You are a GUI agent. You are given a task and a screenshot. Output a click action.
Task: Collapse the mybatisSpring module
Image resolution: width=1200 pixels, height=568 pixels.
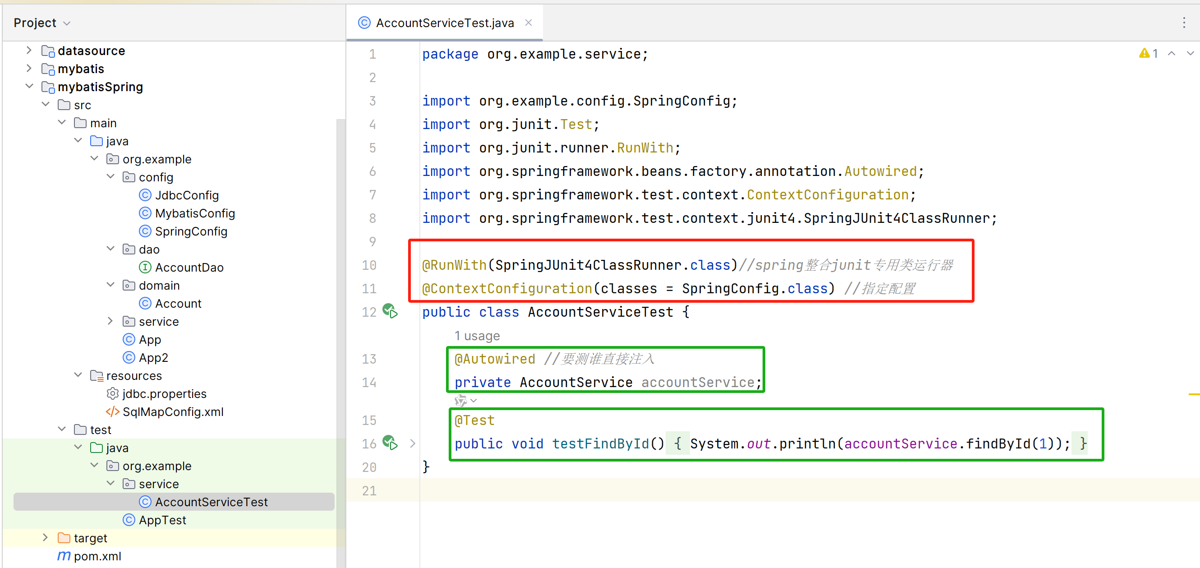click(29, 87)
